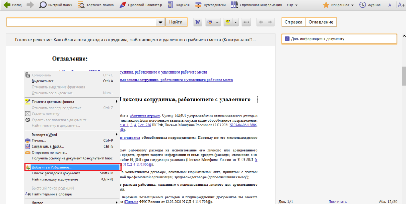Expand print options dropdown arrow
The width and height of the screenshot is (406, 204).
click(x=218, y=22)
